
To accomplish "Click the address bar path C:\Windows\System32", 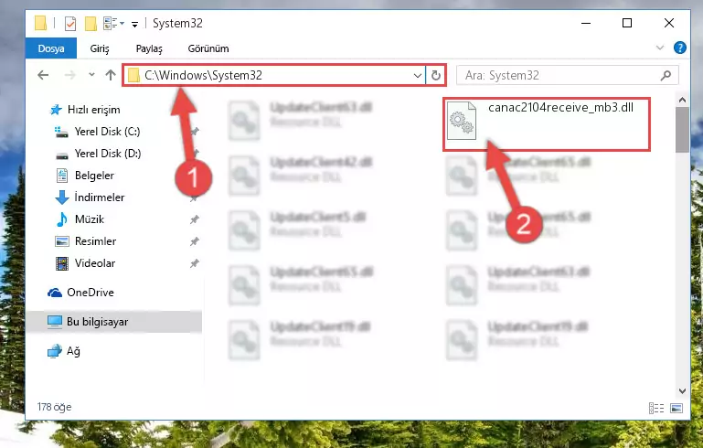I will (203, 75).
